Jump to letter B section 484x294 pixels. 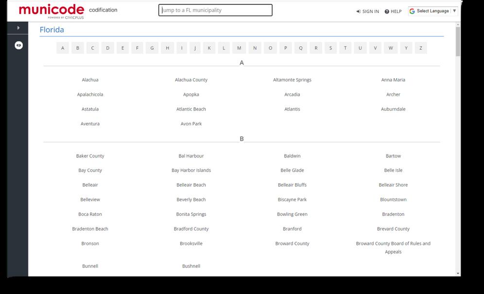tap(77, 48)
